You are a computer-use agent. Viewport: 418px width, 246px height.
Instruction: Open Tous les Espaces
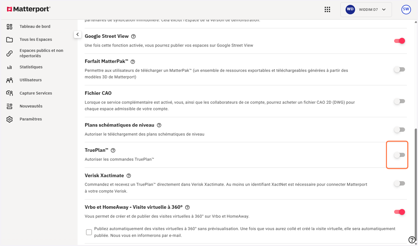pos(36,40)
